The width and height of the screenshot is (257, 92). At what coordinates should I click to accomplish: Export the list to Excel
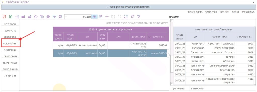pyautogui.click(x=11, y=17)
